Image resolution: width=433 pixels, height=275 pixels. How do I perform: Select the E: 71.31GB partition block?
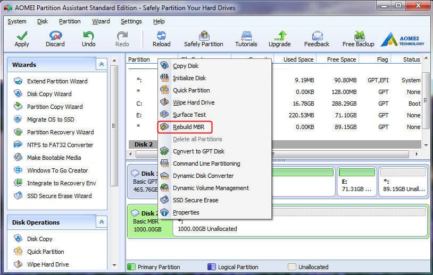pyautogui.click(x=356, y=182)
